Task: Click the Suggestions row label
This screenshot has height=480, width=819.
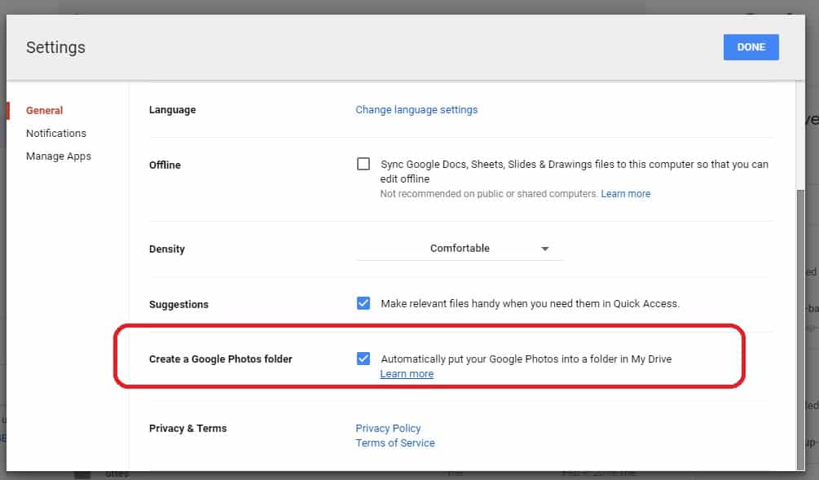Action: tap(178, 305)
